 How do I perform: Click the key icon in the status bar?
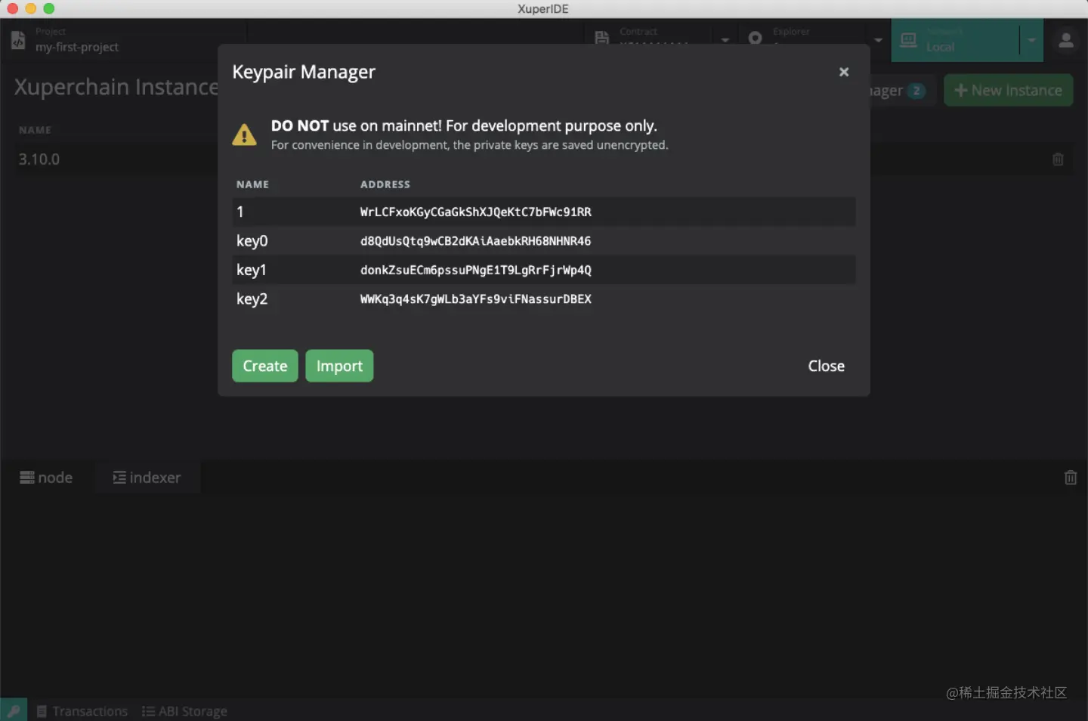click(14, 710)
